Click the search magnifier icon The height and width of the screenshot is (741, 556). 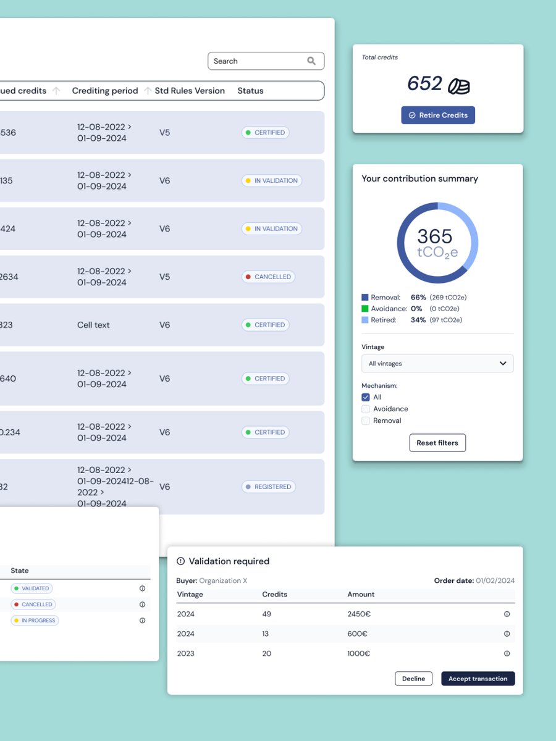coord(311,61)
